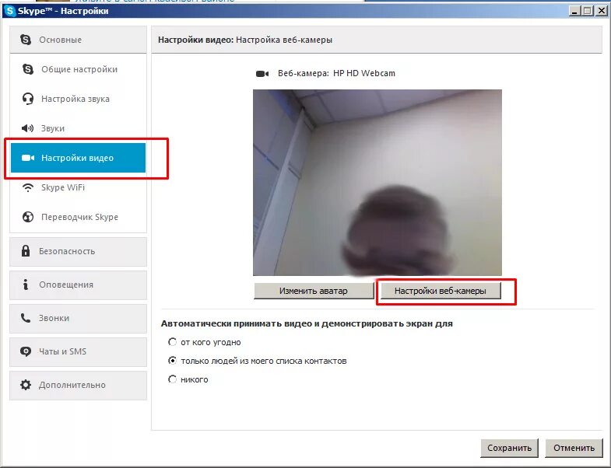The image size is (611, 468).
Task: Click the speaker icon beside Звуки
Action: (x=27, y=128)
